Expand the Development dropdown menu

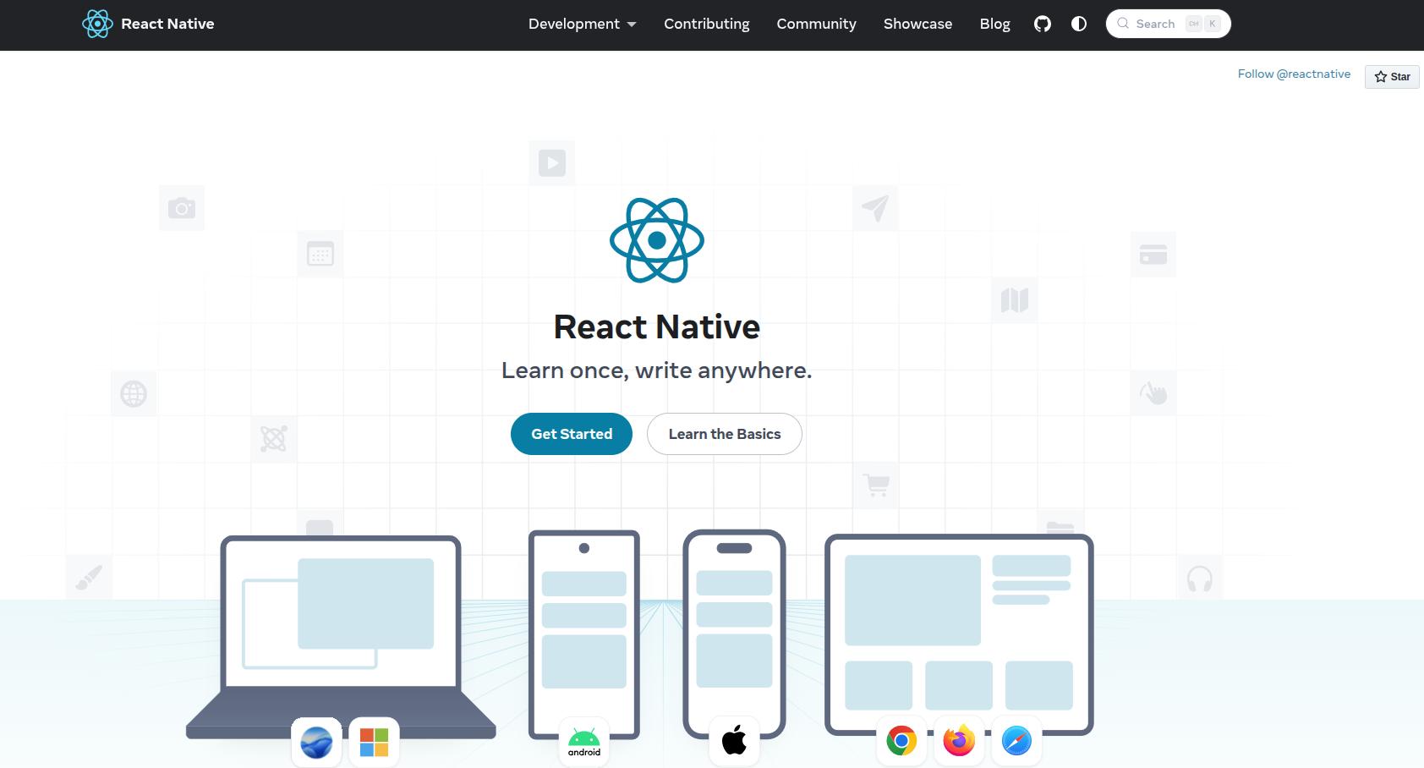[582, 24]
